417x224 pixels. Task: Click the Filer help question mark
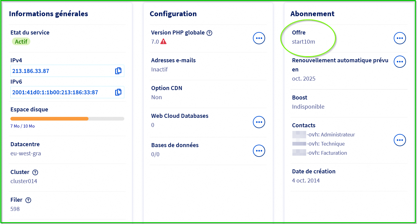pyautogui.click(x=28, y=200)
